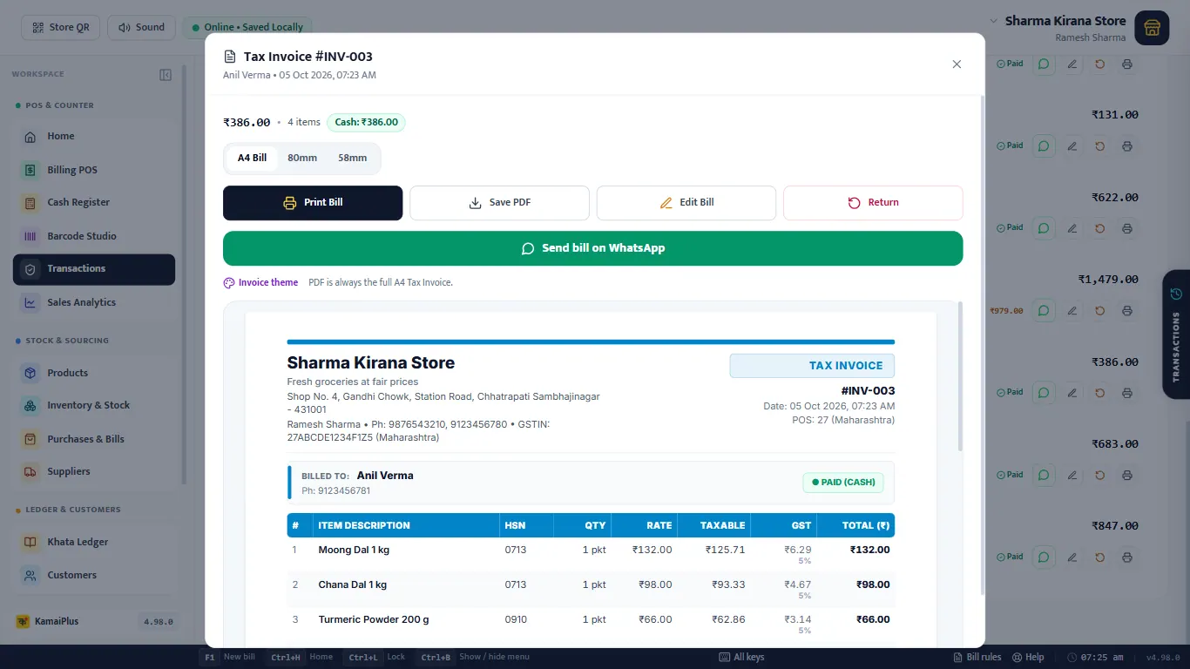Image resolution: width=1190 pixels, height=669 pixels.
Task: Open Bill rules in status bar
Action: point(977,657)
